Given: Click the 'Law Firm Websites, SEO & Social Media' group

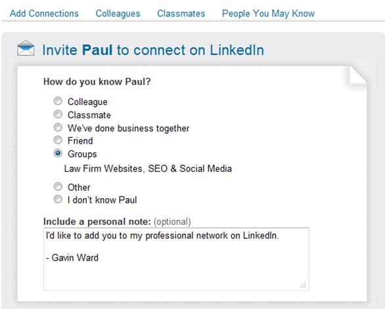Looking at the screenshot, I should coord(148,169).
